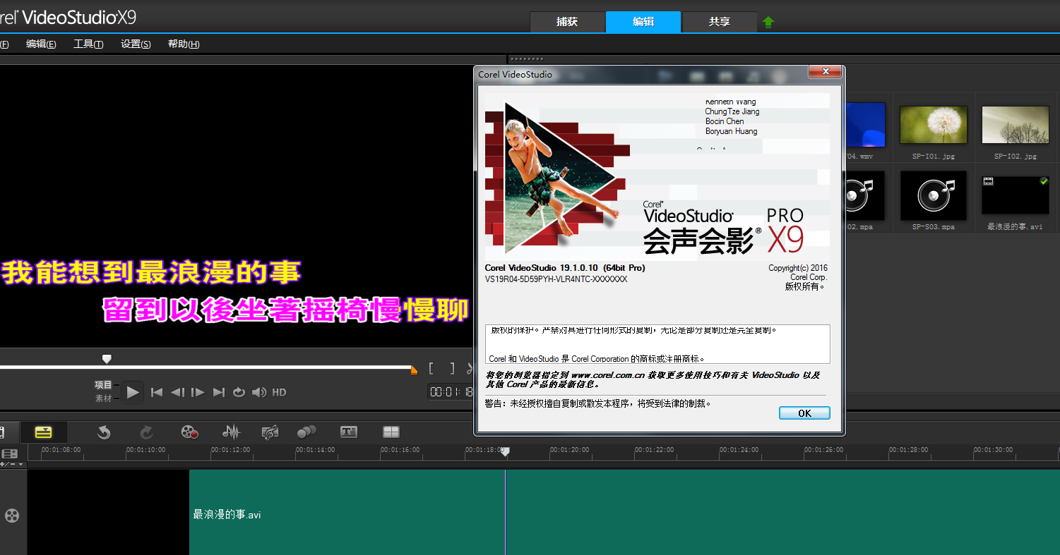Image resolution: width=1060 pixels, height=555 pixels.
Task: Open the 共享 (Share) tab
Action: pos(720,22)
